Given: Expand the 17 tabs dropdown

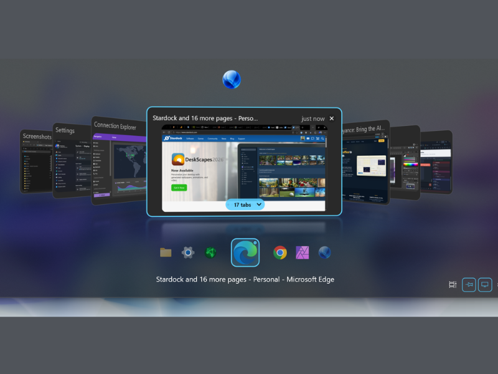Looking at the screenshot, I should pyautogui.click(x=245, y=205).
